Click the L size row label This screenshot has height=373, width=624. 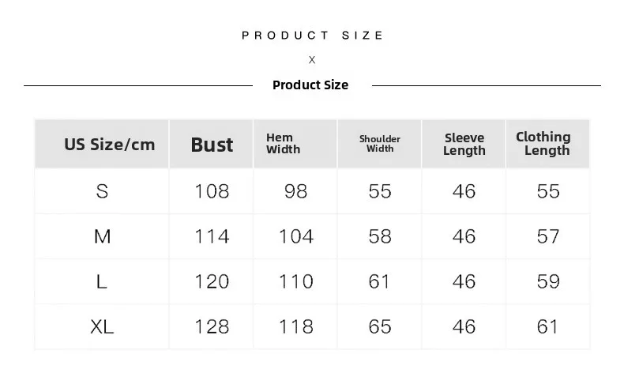101,281
